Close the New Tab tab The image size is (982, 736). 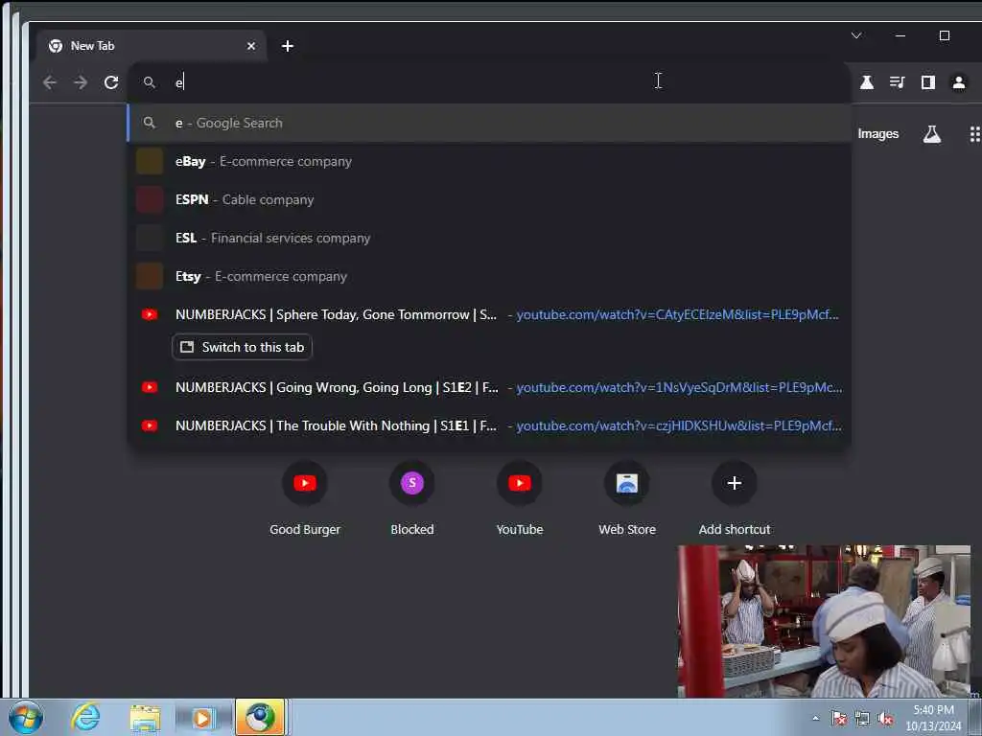pos(251,46)
